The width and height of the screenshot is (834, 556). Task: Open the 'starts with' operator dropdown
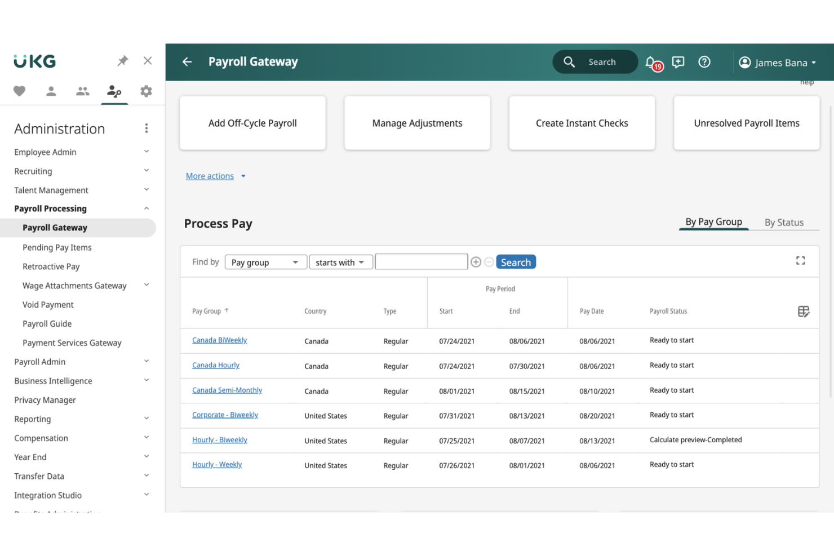pos(340,262)
